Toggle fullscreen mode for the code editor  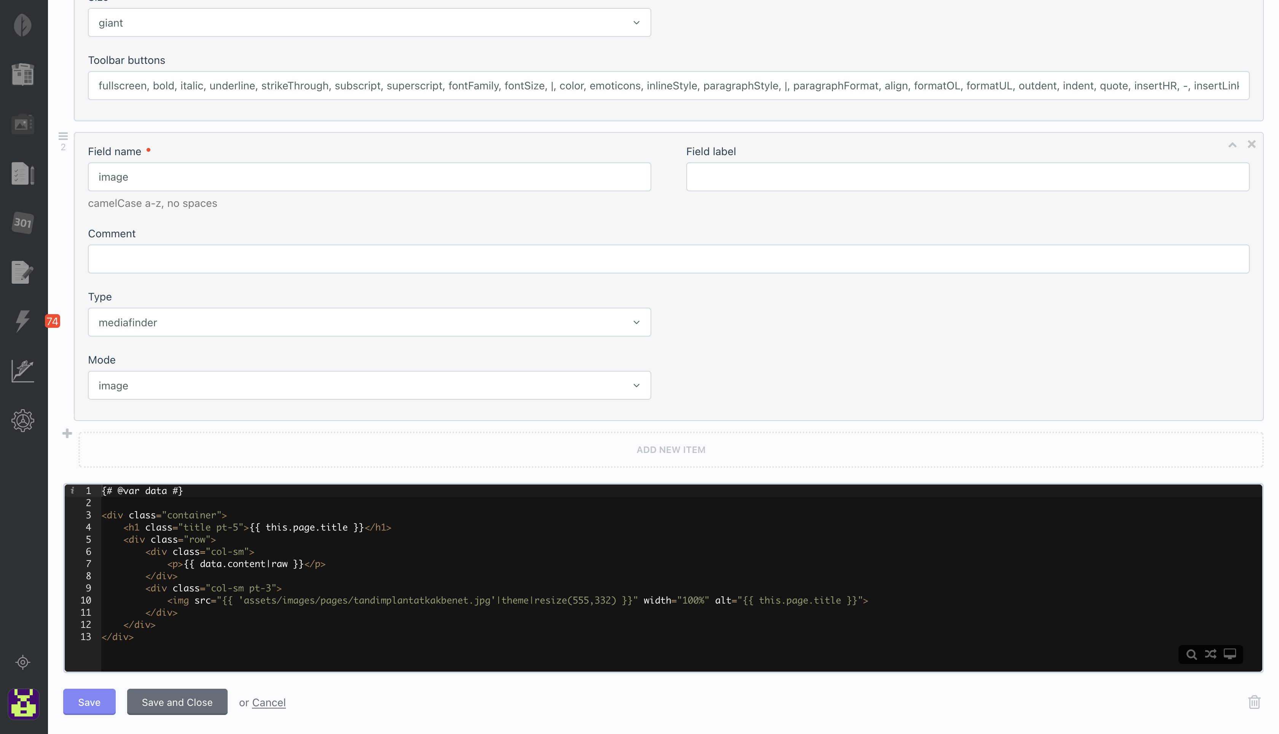1230,654
